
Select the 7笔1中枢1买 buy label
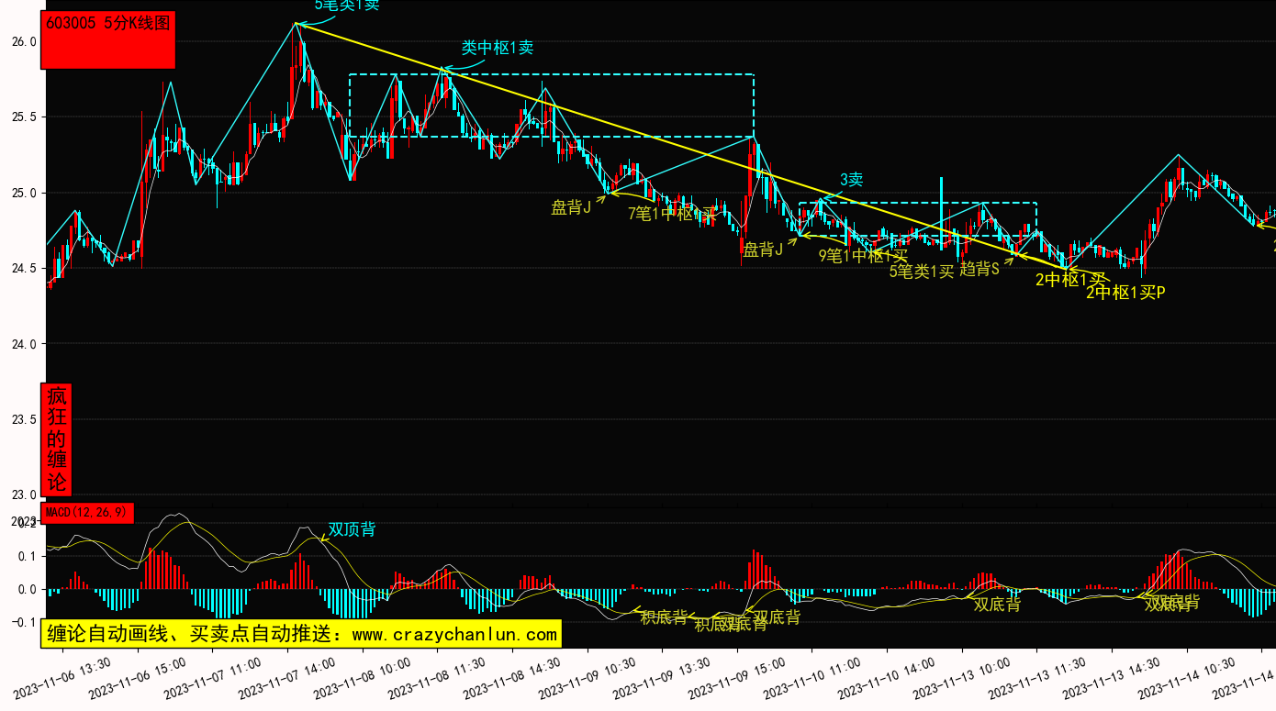coord(672,214)
